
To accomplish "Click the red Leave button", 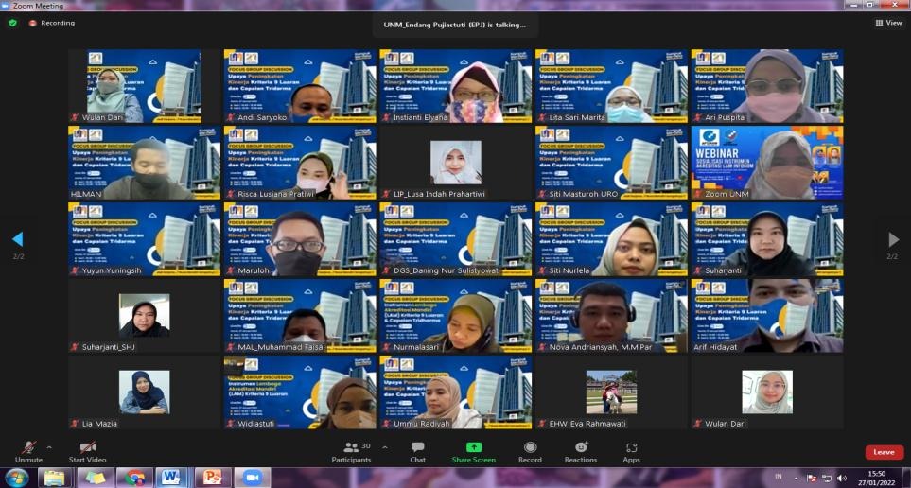I will (x=884, y=452).
